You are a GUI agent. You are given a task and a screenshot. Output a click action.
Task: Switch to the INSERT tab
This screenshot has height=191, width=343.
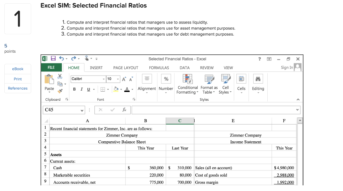(96, 68)
